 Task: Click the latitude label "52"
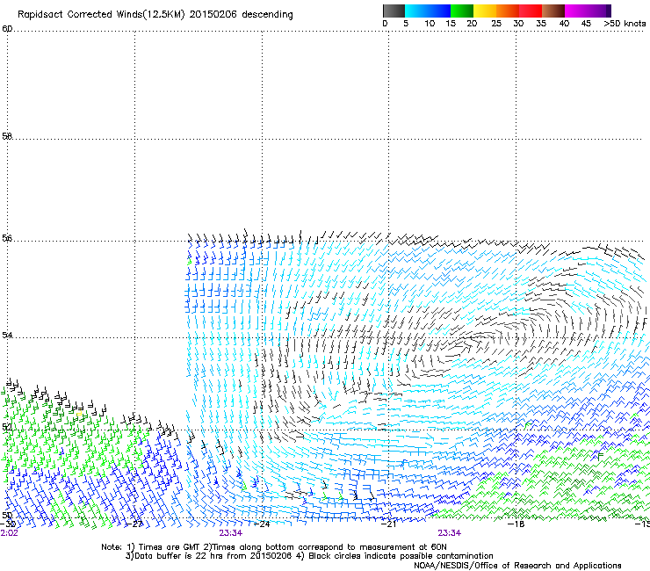[x=7, y=427]
